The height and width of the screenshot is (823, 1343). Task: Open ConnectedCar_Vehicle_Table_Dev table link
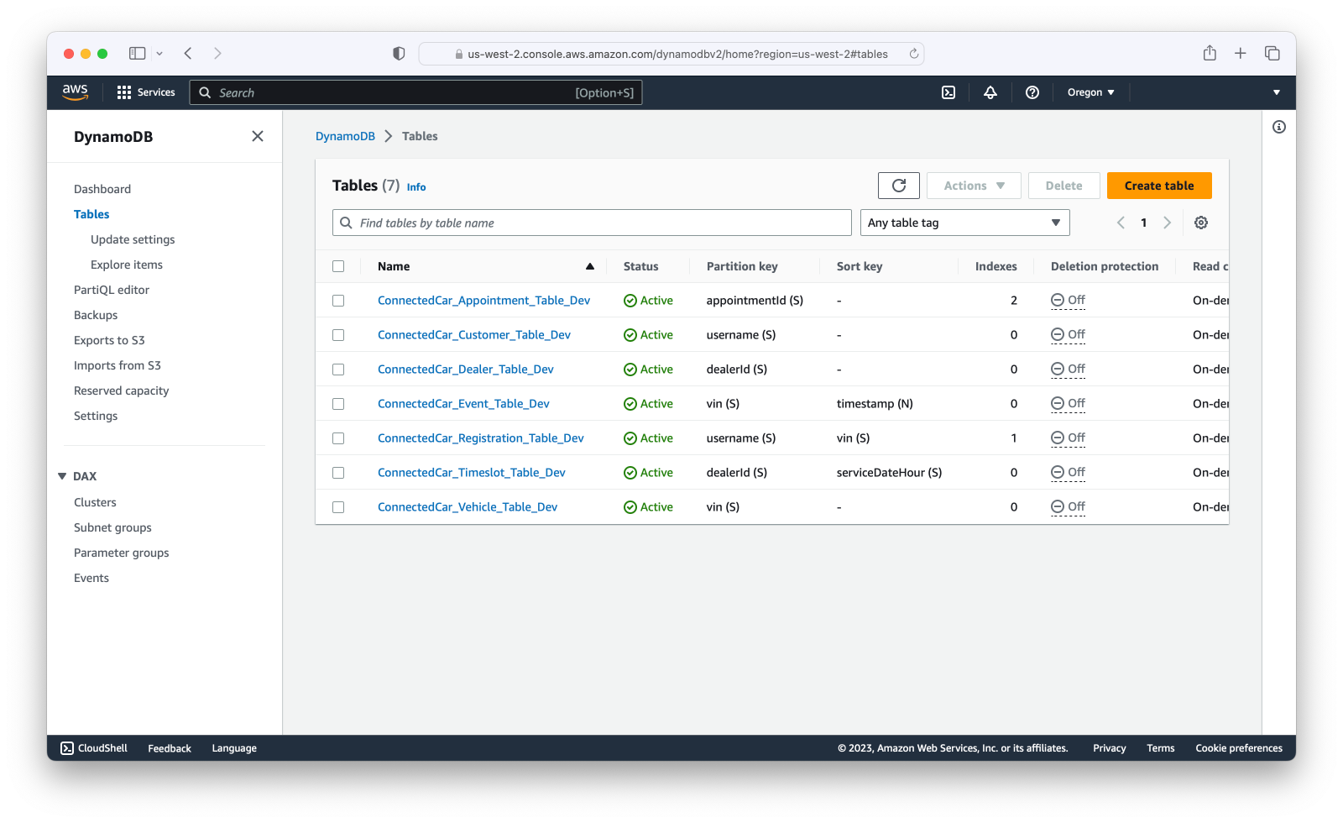pos(468,507)
